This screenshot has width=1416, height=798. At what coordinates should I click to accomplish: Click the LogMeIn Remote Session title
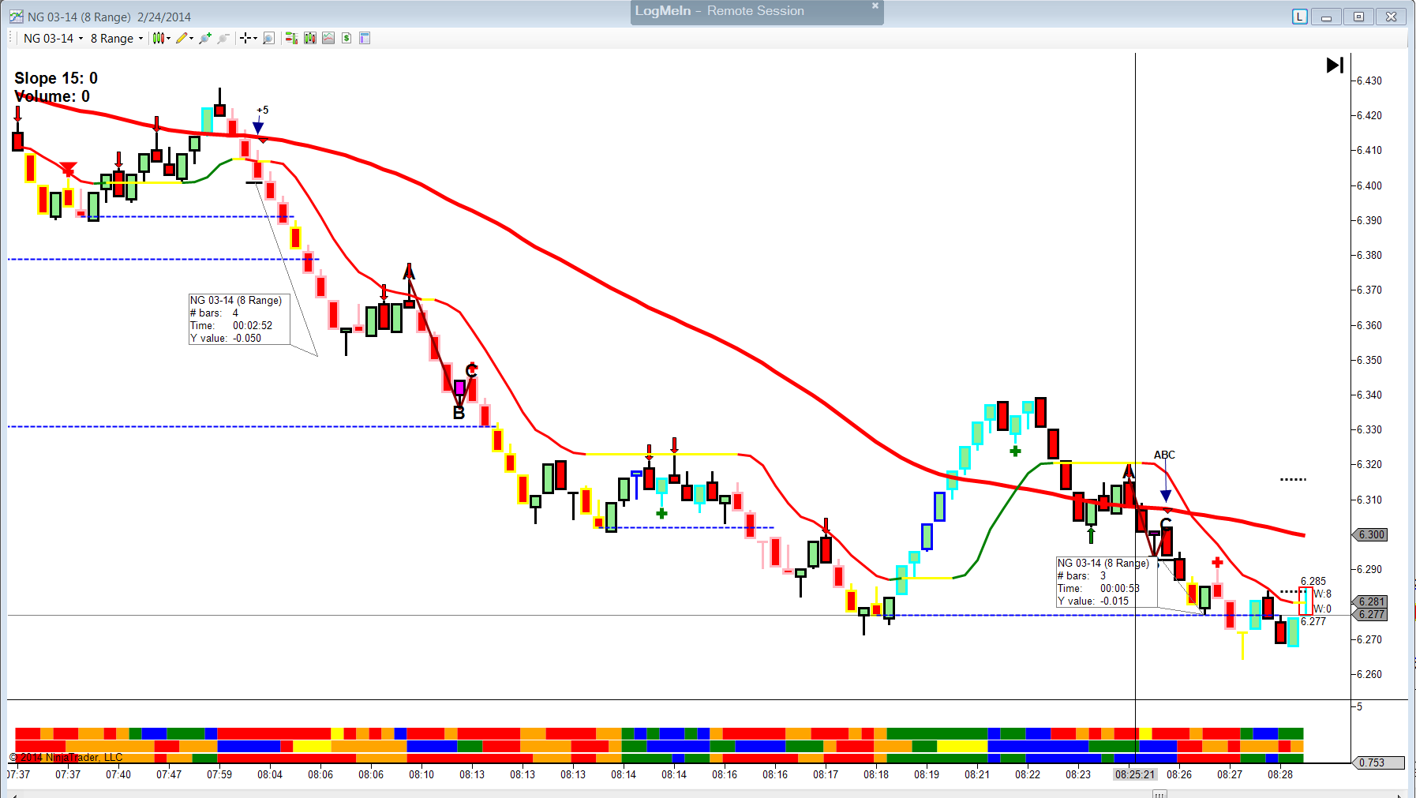(720, 11)
